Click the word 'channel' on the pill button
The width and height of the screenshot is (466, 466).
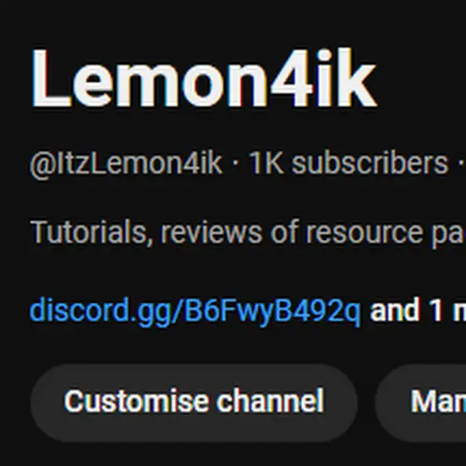click(270, 401)
